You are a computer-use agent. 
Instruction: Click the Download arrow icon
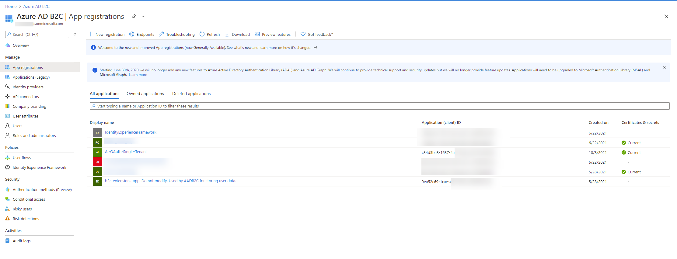point(227,34)
